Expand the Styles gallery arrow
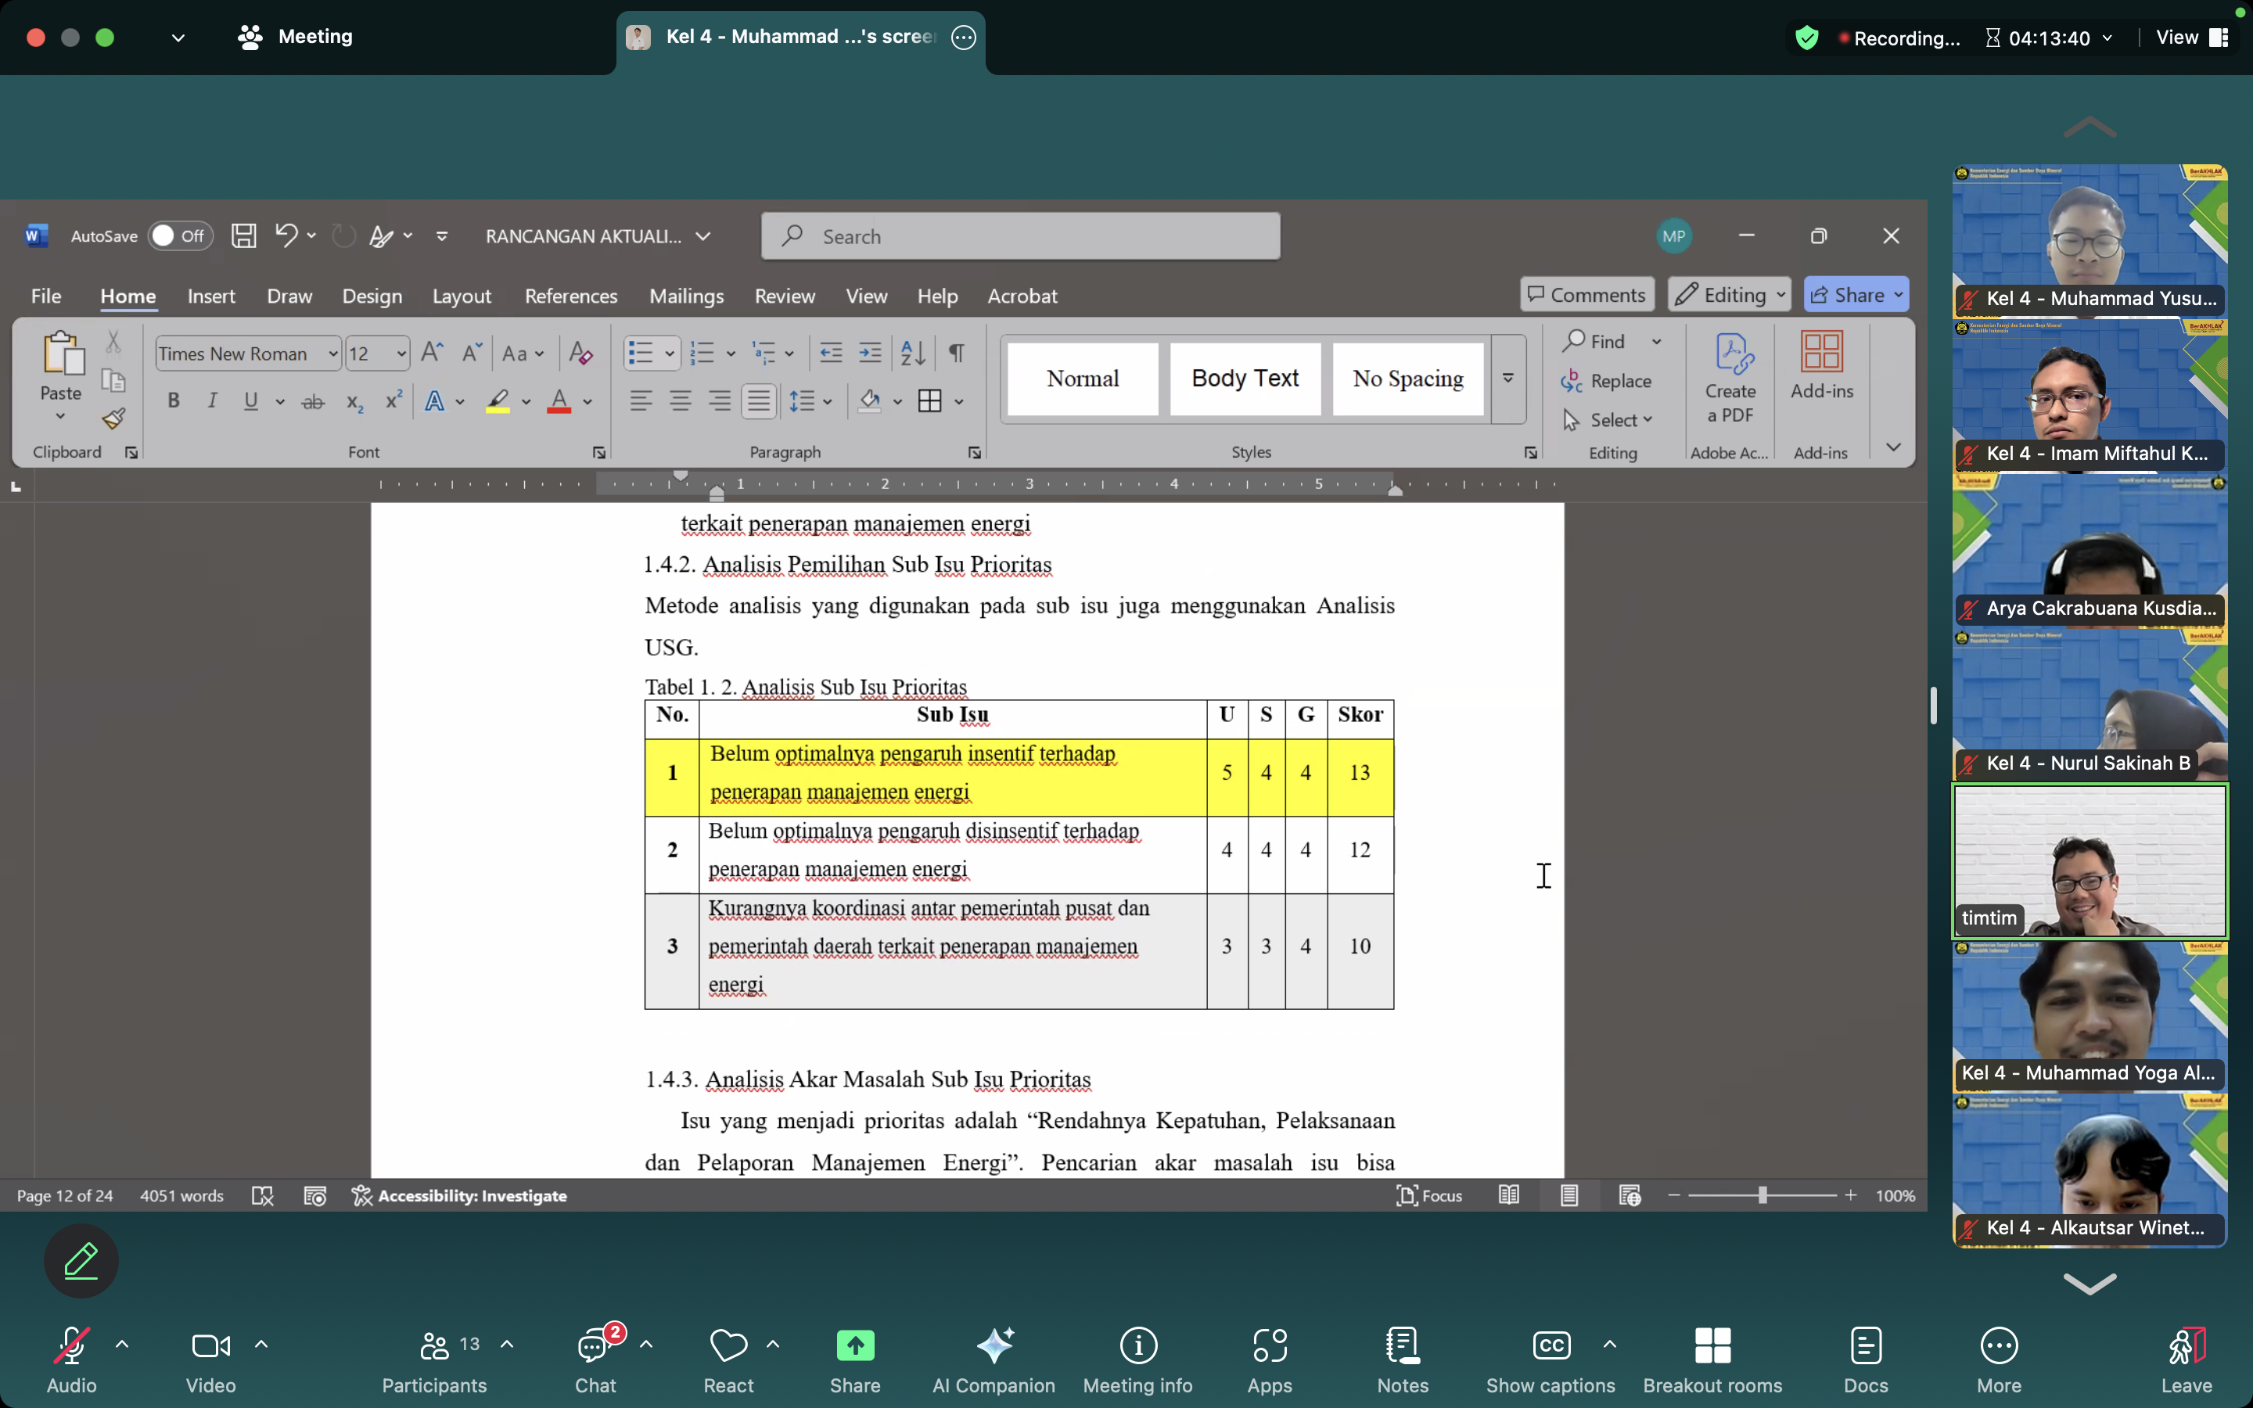 [x=1507, y=378]
